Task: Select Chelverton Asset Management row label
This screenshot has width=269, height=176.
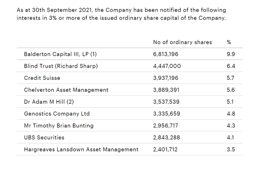Action: (66, 90)
